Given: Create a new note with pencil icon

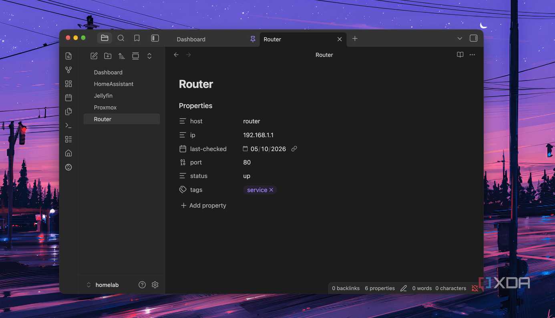Looking at the screenshot, I should tap(94, 56).
